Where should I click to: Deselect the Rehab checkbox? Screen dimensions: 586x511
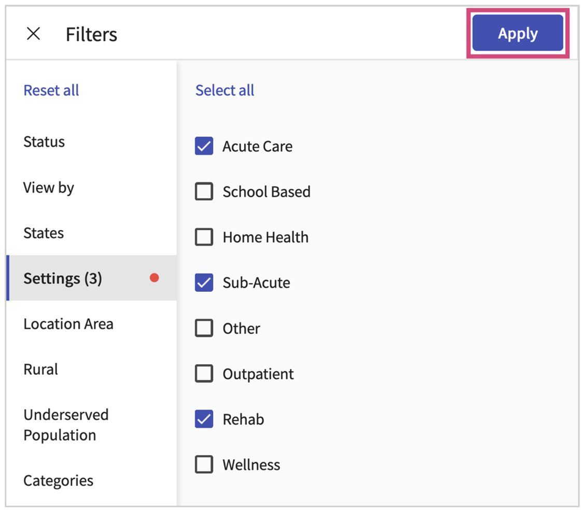pyautogui.click(x=204, y=419)
